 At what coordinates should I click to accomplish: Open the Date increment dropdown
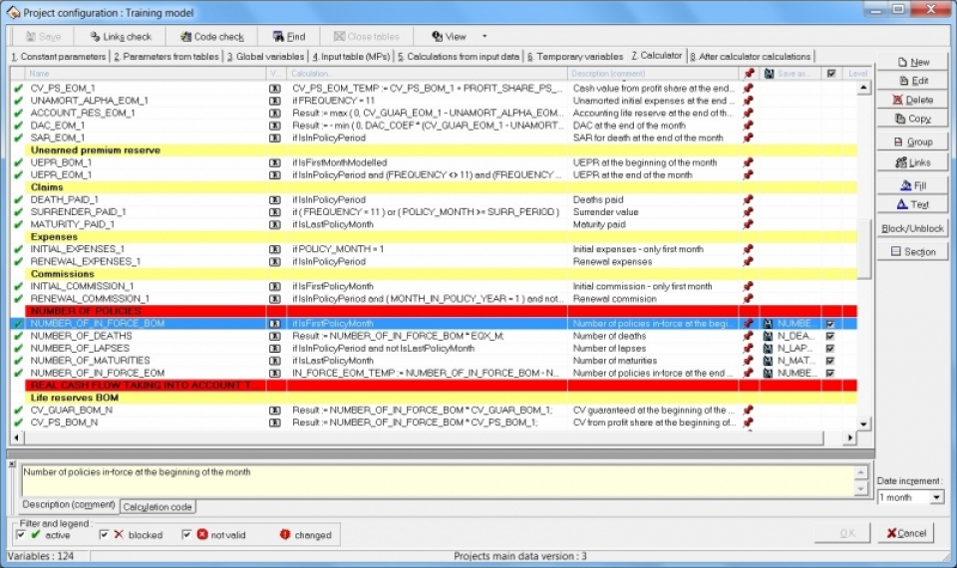pos(936,497)
